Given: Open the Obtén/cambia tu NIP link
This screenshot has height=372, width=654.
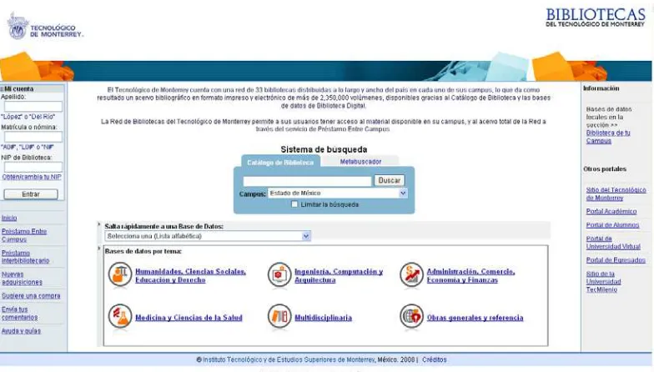Looking at the screenshot, I should pos(32,177).
